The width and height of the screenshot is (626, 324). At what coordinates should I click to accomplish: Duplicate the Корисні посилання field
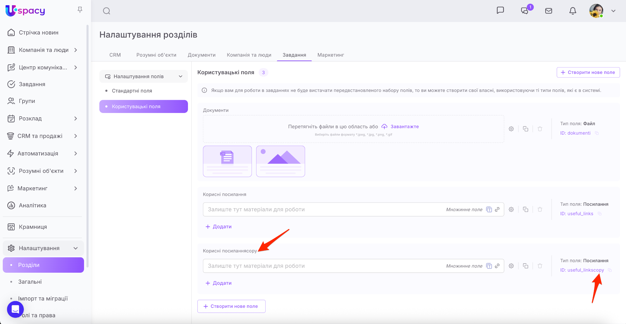pos(525,209)
